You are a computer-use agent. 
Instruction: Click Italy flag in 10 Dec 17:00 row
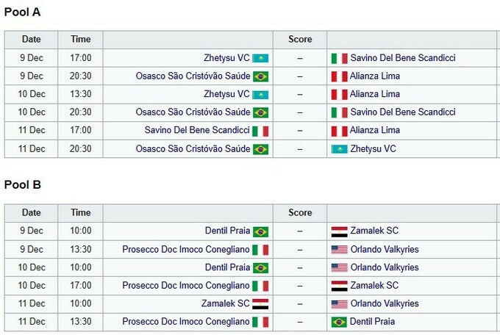pos(260,286)
